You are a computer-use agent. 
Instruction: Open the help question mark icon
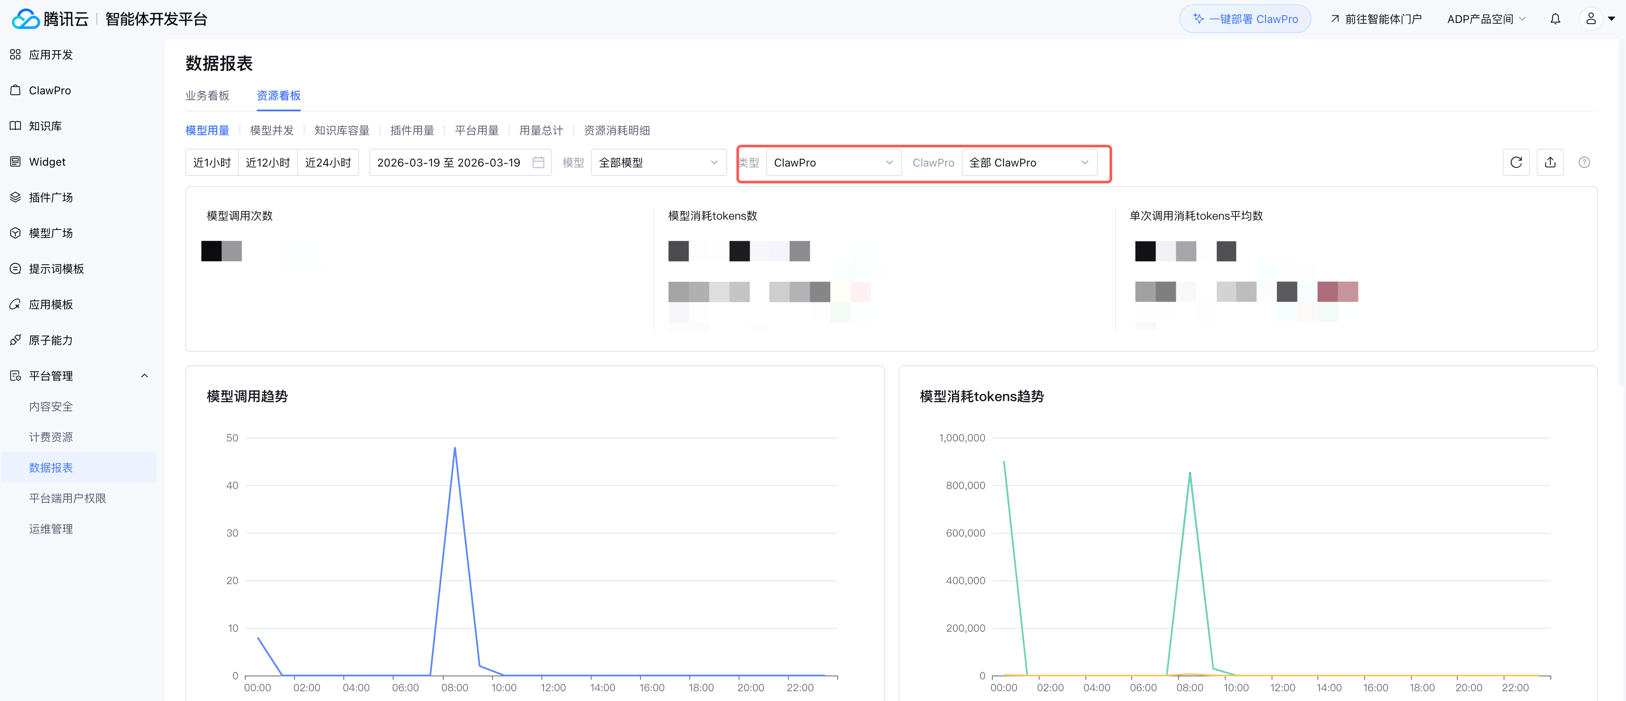coord(1584,162)
